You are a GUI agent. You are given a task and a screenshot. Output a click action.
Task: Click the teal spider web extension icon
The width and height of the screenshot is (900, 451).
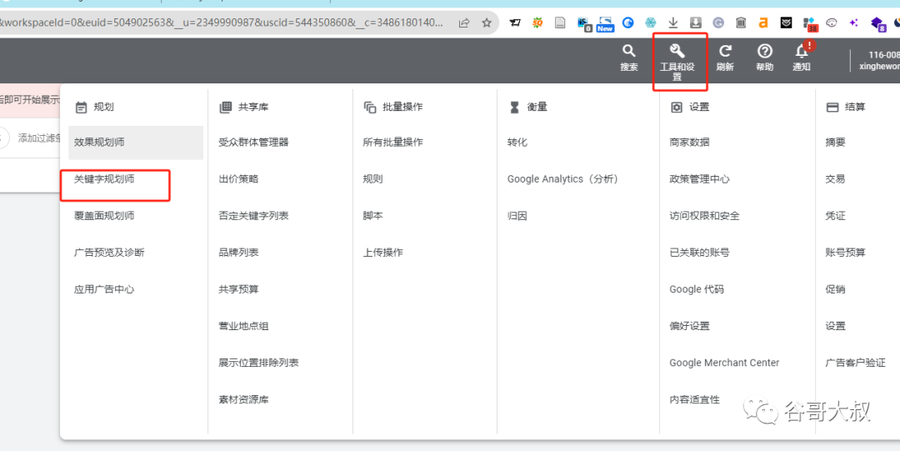coord(650,23)
